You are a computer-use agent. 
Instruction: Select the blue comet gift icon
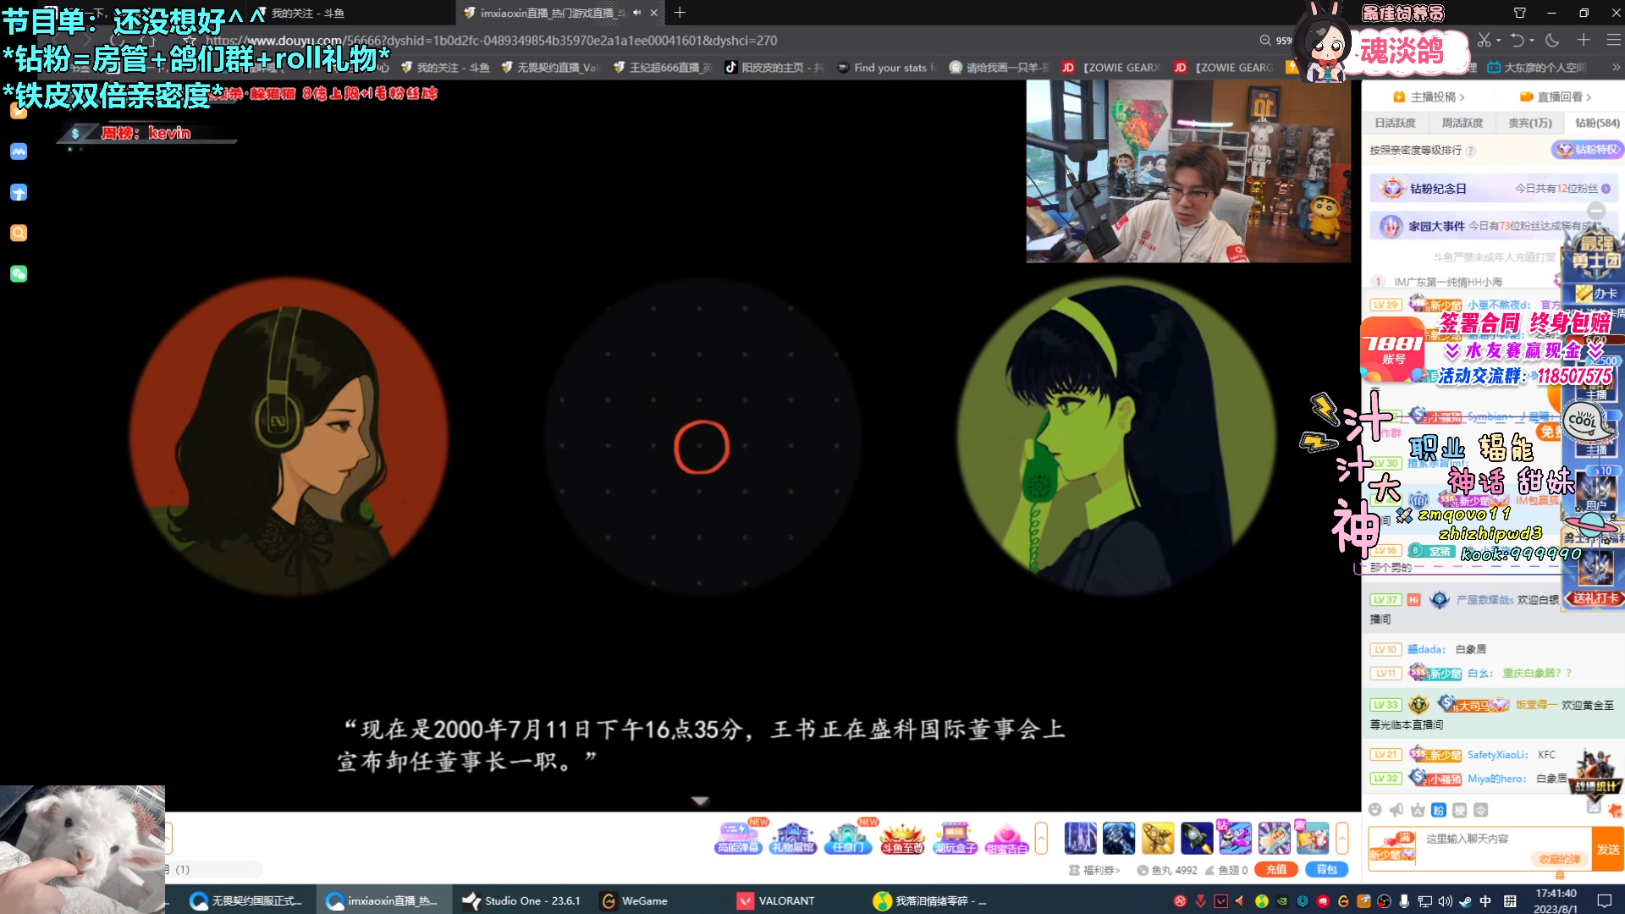tap(1119, 838)
